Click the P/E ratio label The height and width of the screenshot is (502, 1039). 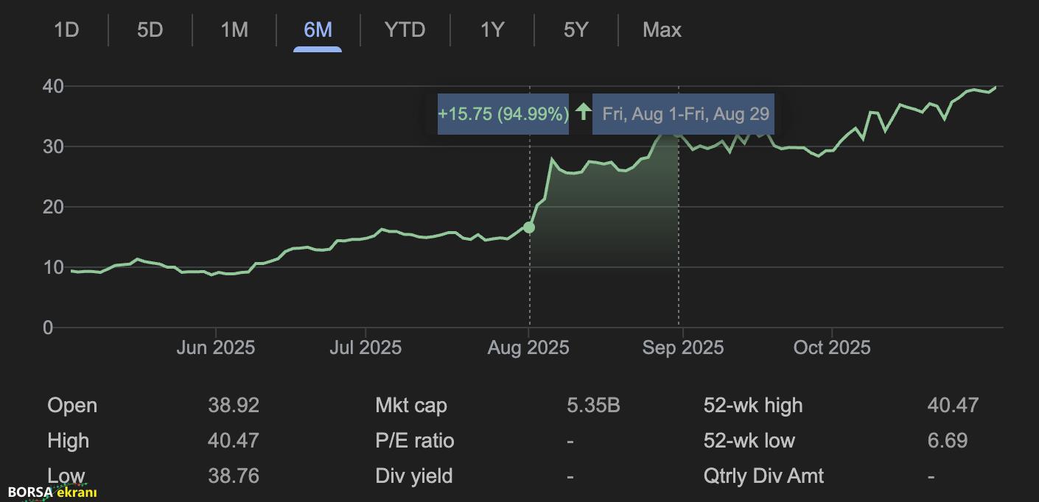point(414,441)
